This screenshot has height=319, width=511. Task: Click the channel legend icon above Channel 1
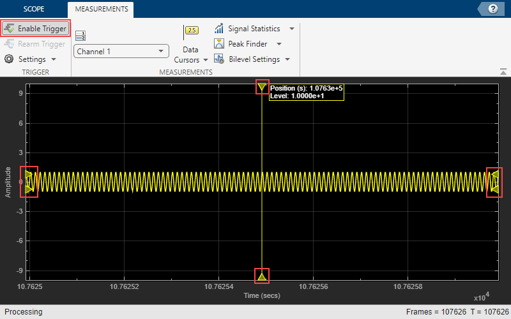(x=80, y=36)
